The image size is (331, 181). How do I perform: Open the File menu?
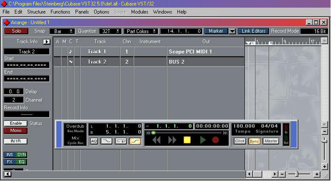6,12
